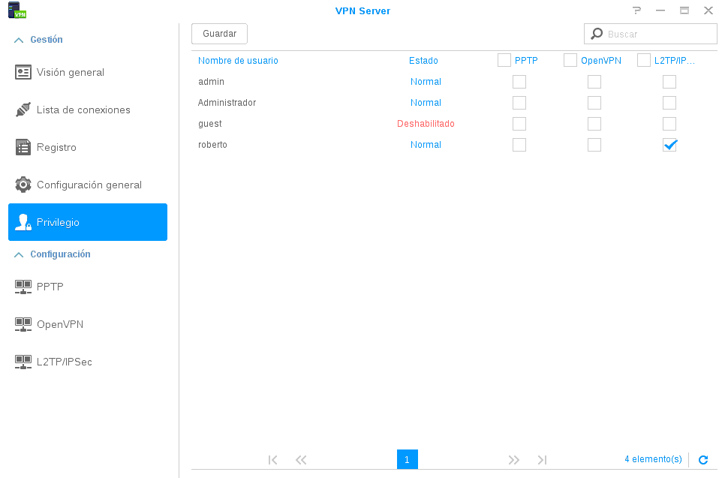Open the Registro log icon
Image resolution: width=725 pixels, height=478 pixels.
pos(23,148)
